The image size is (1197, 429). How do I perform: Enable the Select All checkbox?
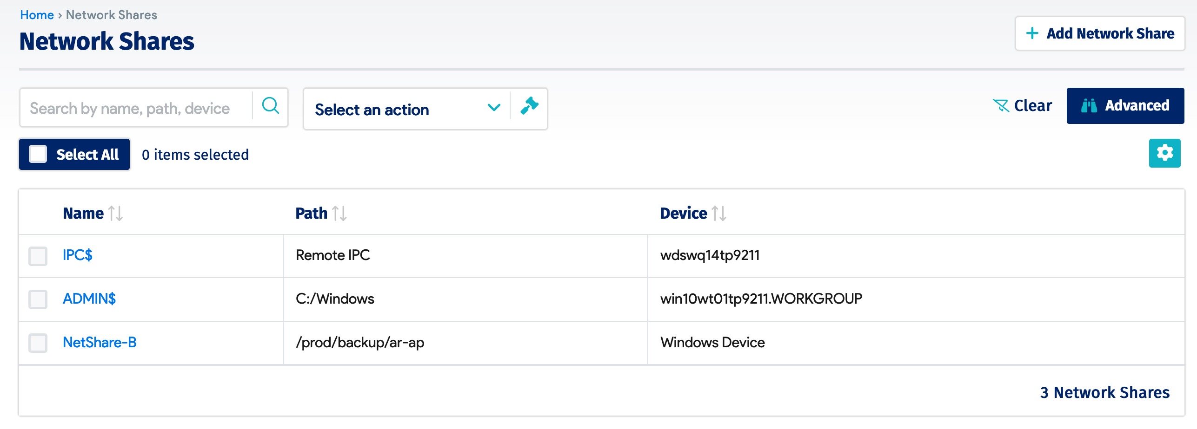[x=38, y=154]
